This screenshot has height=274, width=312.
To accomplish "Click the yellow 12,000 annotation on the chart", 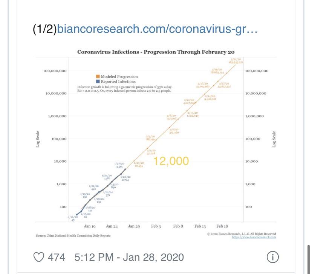I will point(171,161).
